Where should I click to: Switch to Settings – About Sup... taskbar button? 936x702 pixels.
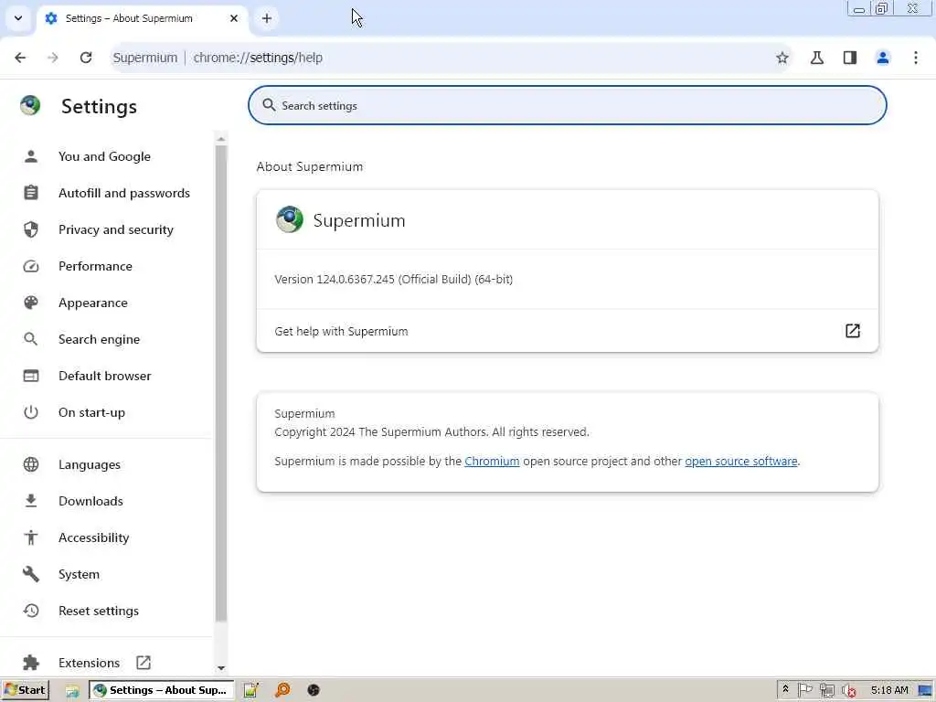pyautogui.click(x=161, y=690)
